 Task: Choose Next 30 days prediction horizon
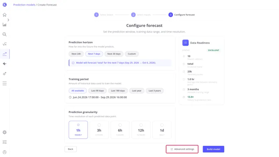point(114,54)
